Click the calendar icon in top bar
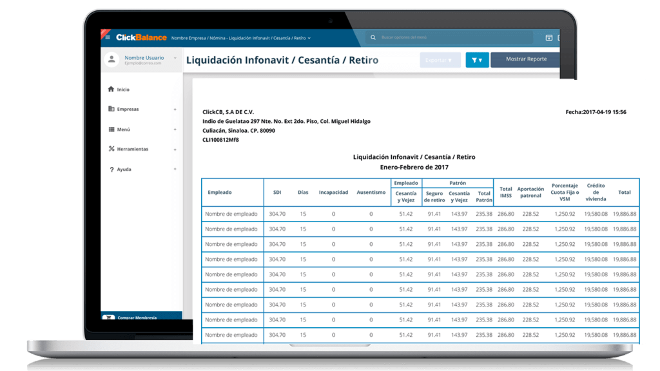 click(x=549, y=38)
